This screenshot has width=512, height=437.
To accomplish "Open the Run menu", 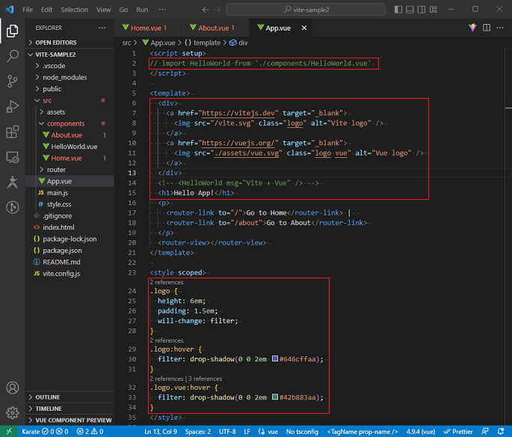I will coord(142,10).
